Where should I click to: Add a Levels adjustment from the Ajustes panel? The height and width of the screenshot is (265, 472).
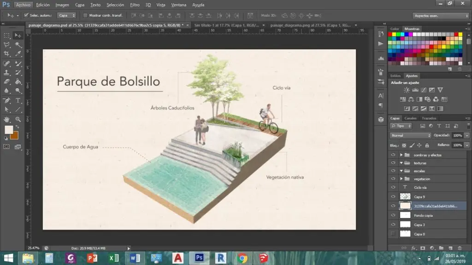415,90
